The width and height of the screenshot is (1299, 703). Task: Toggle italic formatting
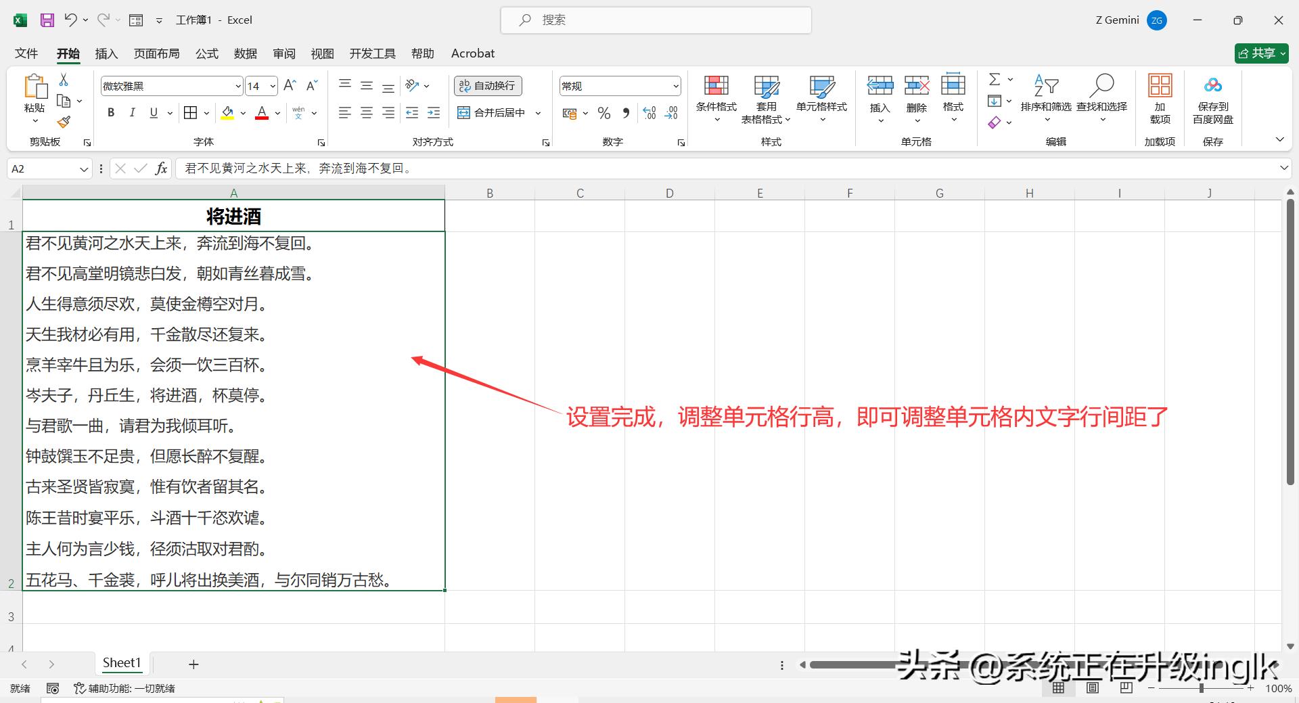pos(133,112)
